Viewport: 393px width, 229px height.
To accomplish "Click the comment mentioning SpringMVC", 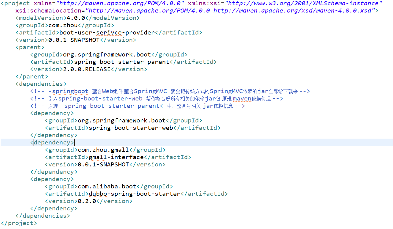I will point(170,91).
